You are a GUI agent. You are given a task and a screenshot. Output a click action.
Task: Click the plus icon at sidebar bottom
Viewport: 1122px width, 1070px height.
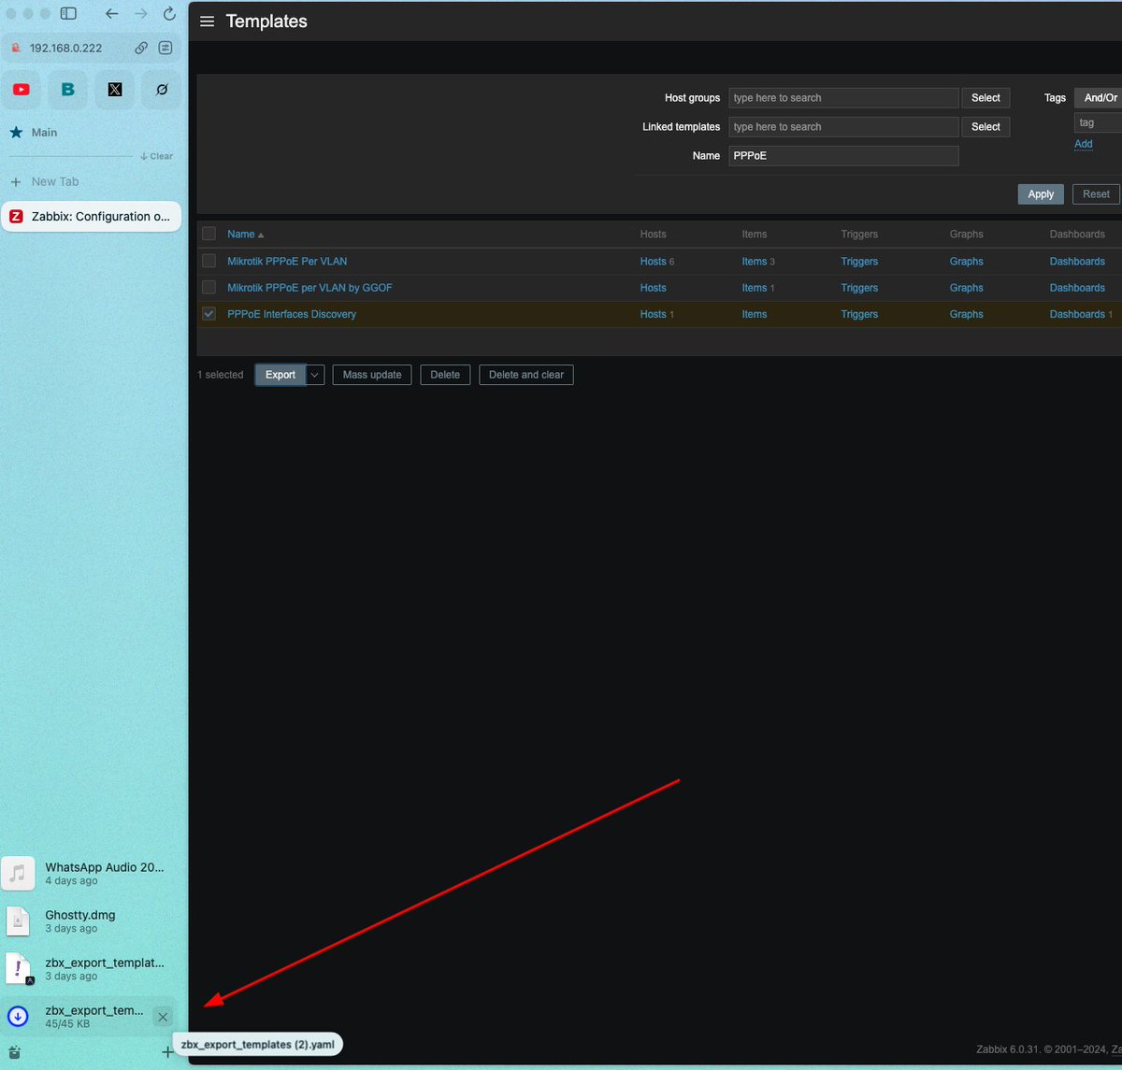click(x=167, y=1052)
